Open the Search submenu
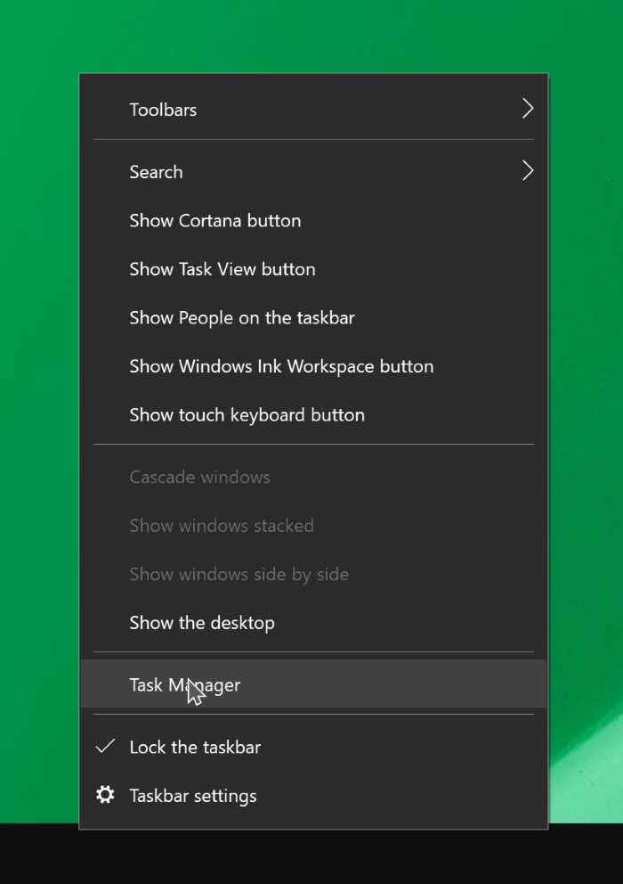This screenshot has height=884, width=623. (313, 171)
